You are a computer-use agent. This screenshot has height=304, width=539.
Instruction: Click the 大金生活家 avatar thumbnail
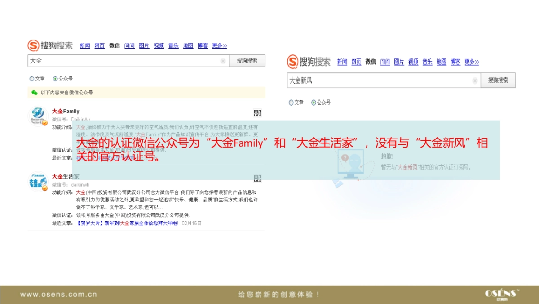click(37, 181)
